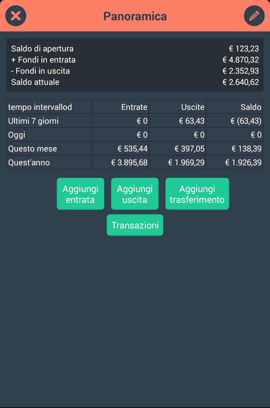
Task: Click the Aggiungi trasferimento button
Action: point(197,194)
